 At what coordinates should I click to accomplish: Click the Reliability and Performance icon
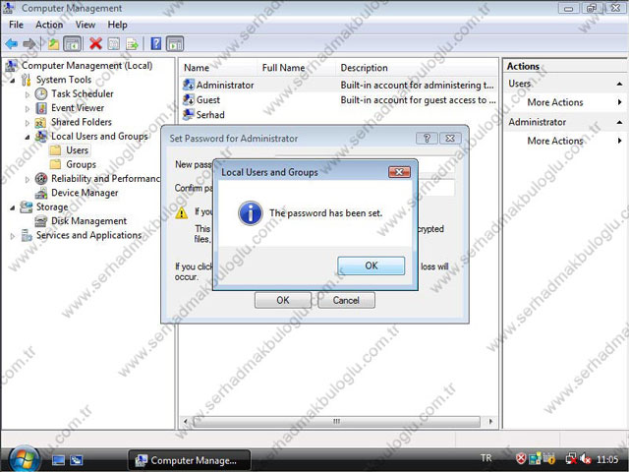[x=41, y=179]
